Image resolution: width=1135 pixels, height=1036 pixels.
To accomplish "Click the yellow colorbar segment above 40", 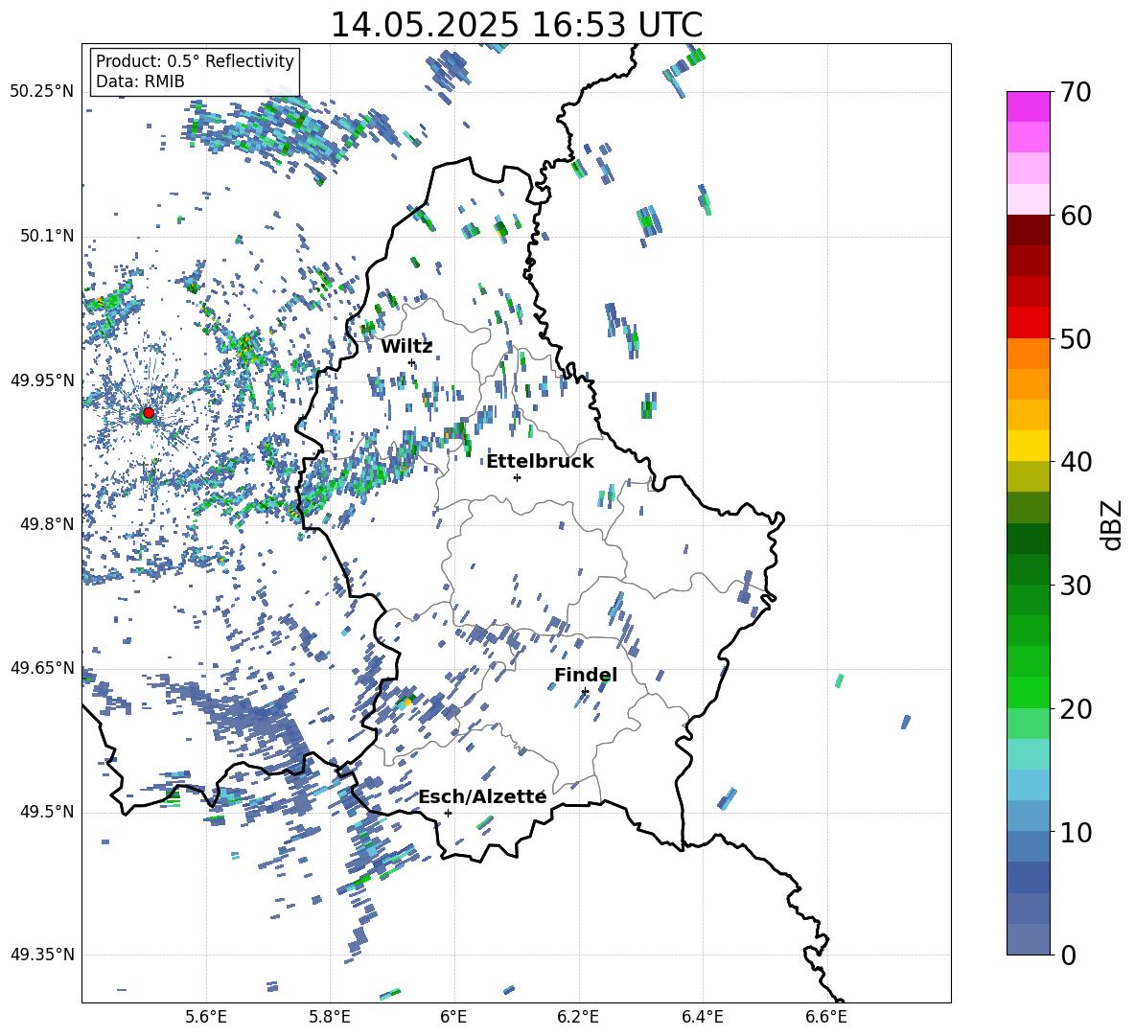I will tap(1028, 446).
